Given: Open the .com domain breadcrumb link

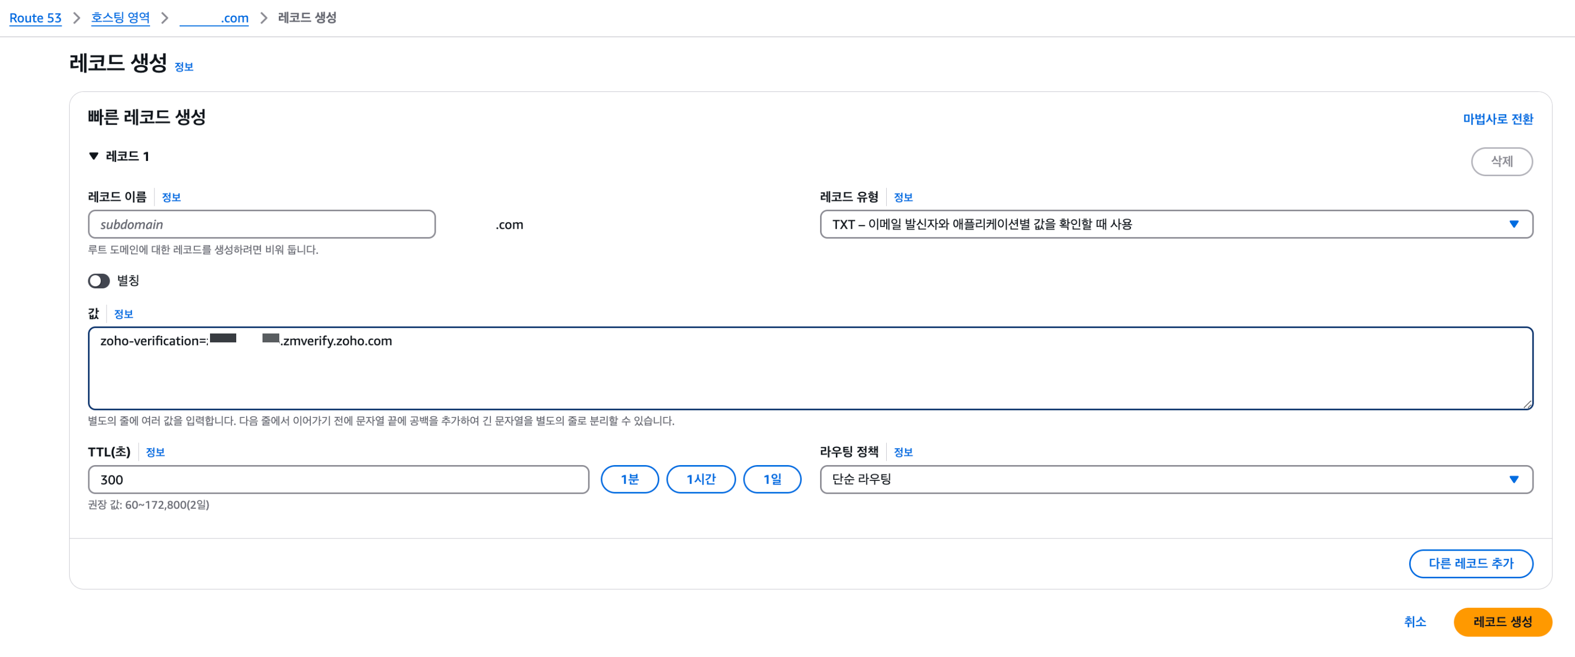Looking at the screenshot, I should point(214,18).
